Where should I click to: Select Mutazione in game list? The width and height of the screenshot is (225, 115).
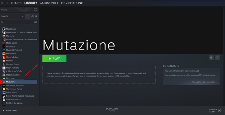click(x=19, y=82)
